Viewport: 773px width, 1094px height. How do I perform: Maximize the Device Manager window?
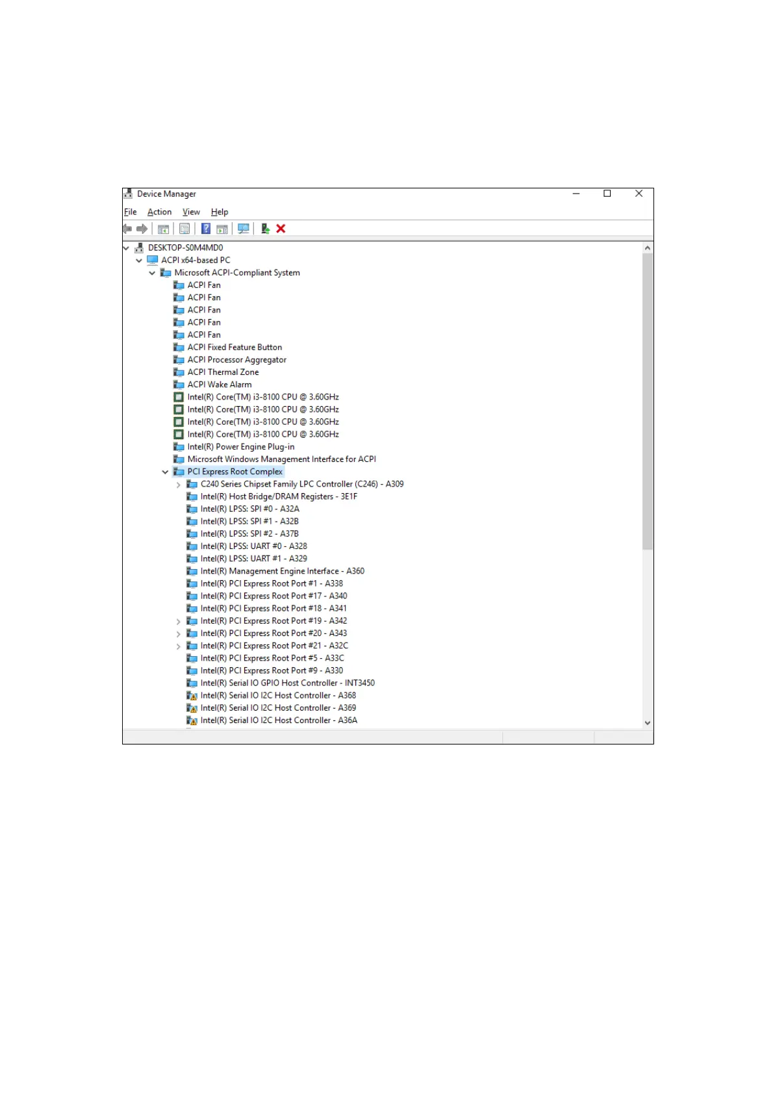[607, 194]
